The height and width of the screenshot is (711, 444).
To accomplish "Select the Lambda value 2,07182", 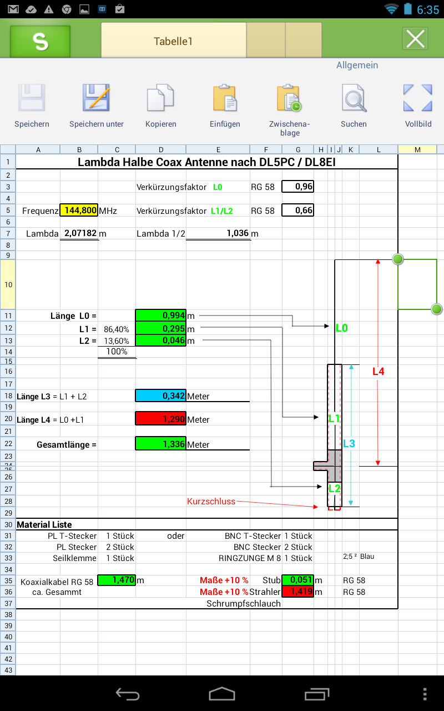I will point(79,233).
